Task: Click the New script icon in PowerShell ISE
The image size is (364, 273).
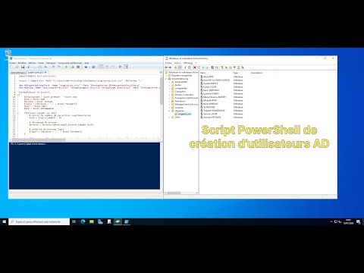Action: 11,67
